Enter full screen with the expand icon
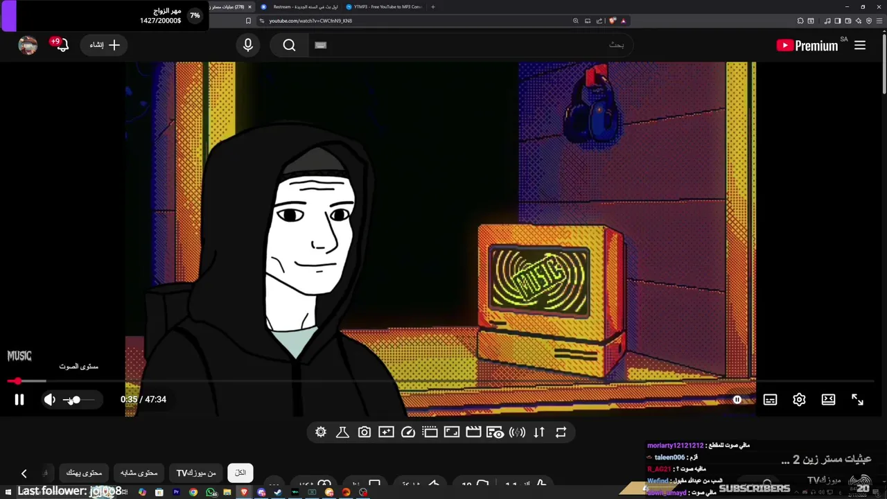Image resolution: width=887 pixels, height=499 pixels. 857,399
